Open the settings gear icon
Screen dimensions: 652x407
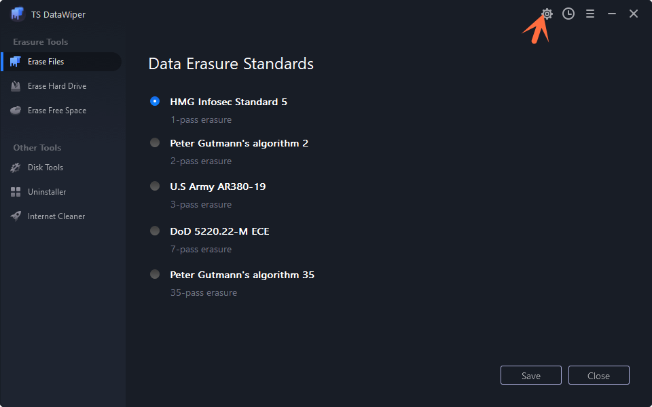point(547,14)
